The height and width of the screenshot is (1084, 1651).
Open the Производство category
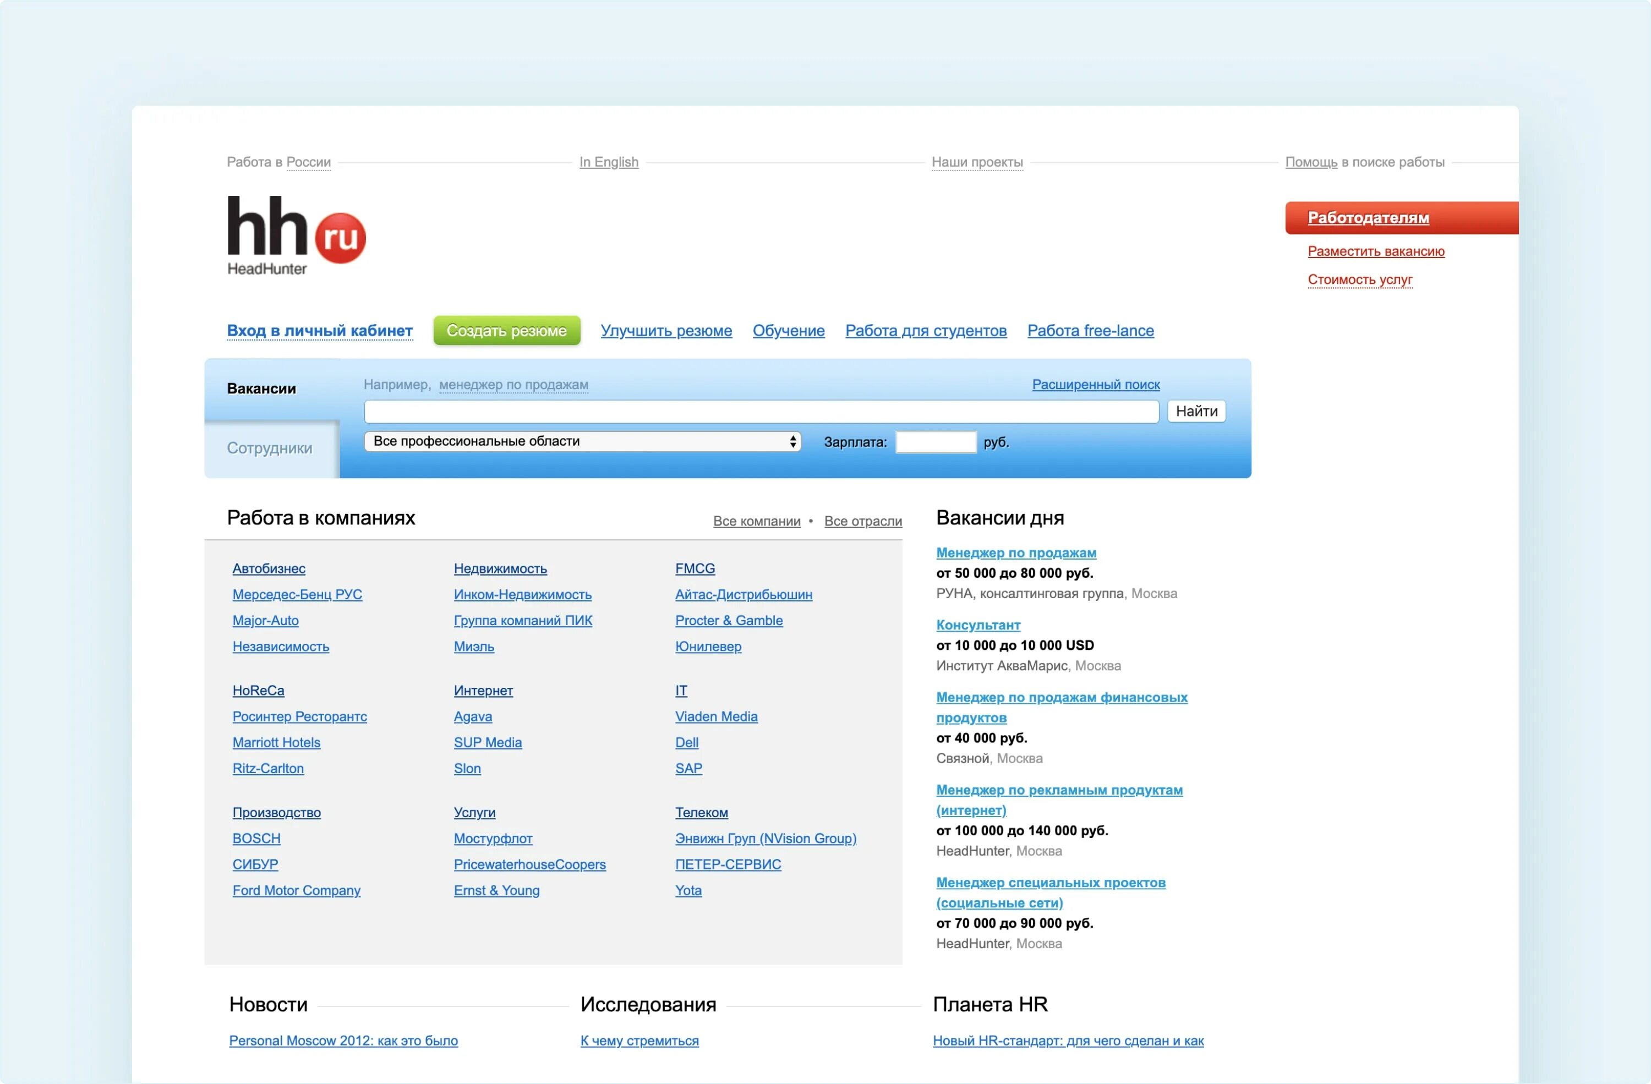point(276,813)
